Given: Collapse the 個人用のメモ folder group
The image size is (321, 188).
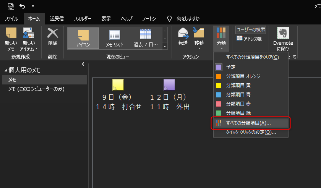Looking at the screenshot, I should [x=6, y=70].
